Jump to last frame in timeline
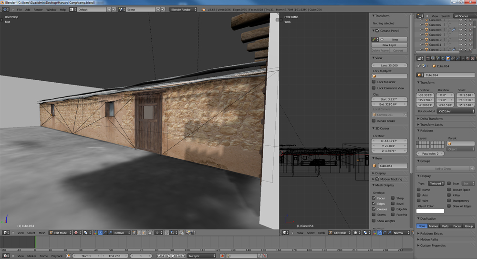The image size is (477, 270). 184,256
